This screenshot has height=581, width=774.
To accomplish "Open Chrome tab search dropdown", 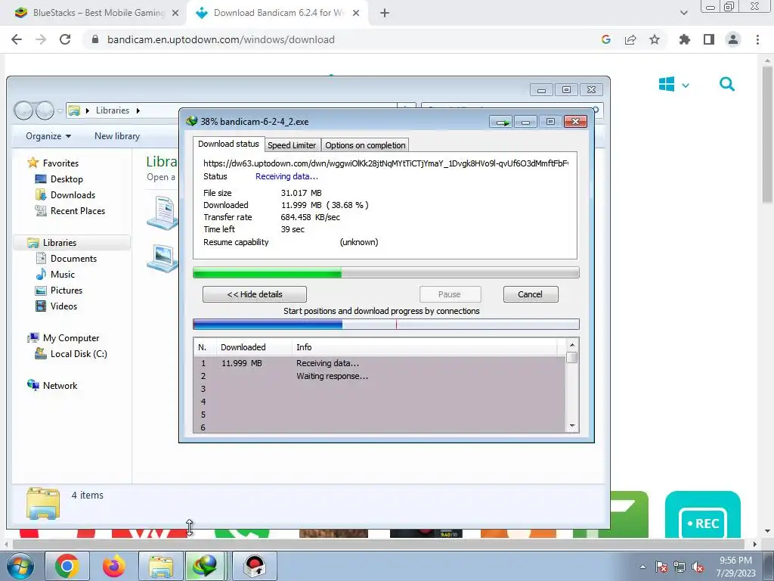I will click(683, 14).
